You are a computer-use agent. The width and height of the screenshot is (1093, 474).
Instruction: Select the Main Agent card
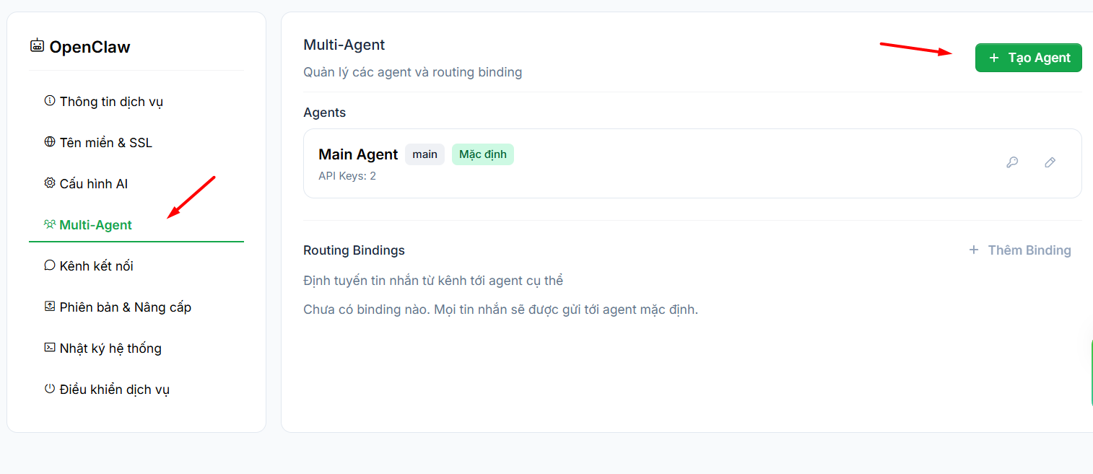coord(692,163)
